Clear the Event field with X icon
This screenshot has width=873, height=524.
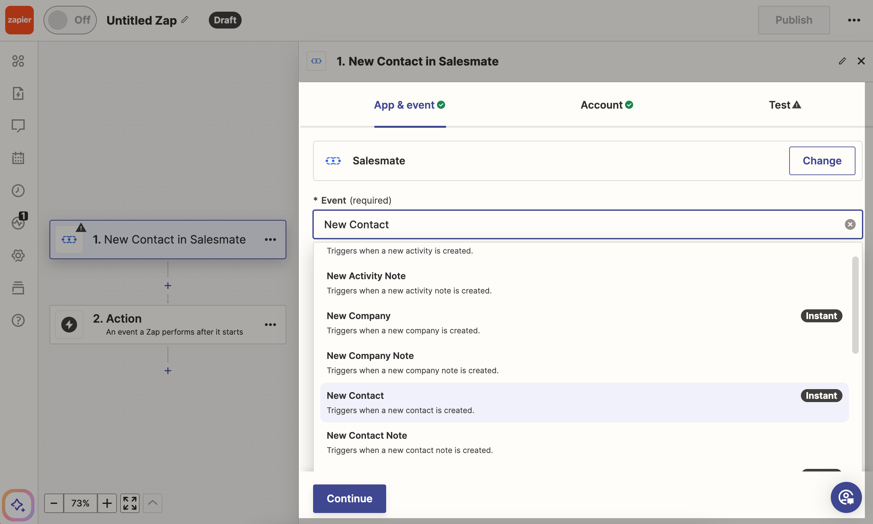click(850, 224)
